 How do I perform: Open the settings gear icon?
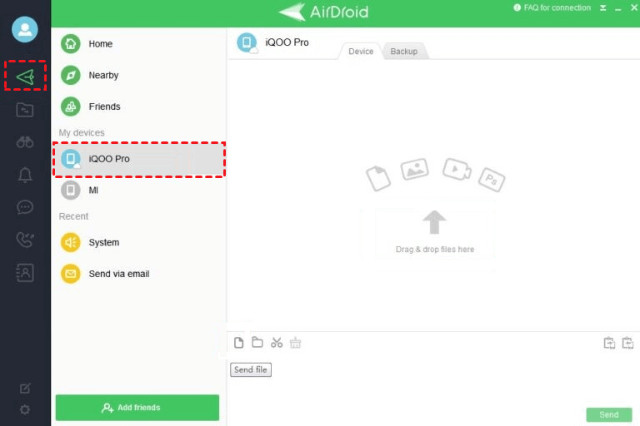click(x=25, y=409)
